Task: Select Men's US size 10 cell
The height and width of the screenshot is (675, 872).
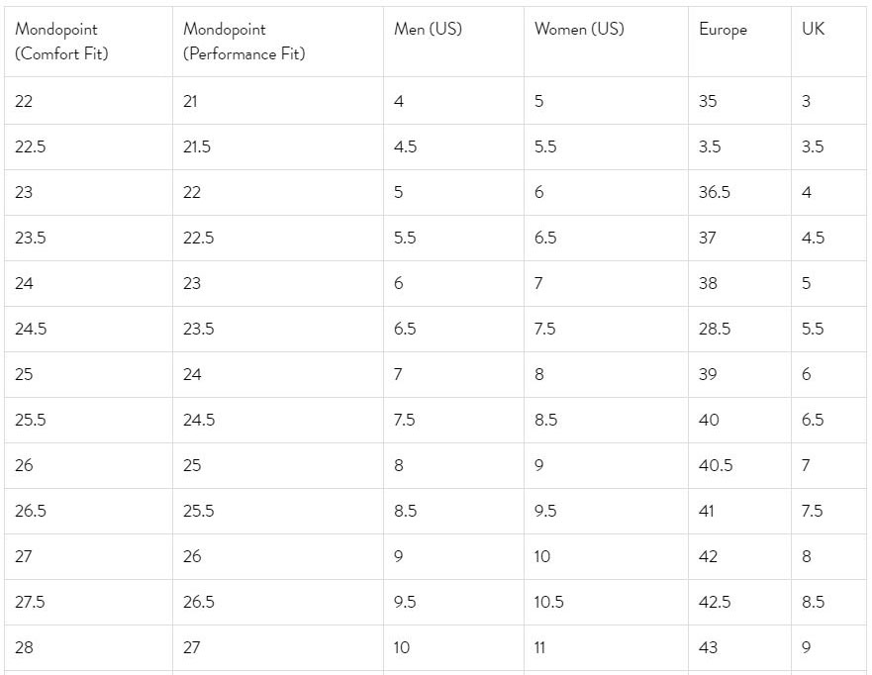Action: click(402, 648)
